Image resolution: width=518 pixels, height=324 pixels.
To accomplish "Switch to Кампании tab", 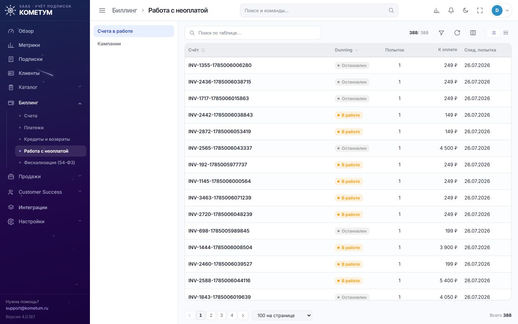I will tap(134, 44).
